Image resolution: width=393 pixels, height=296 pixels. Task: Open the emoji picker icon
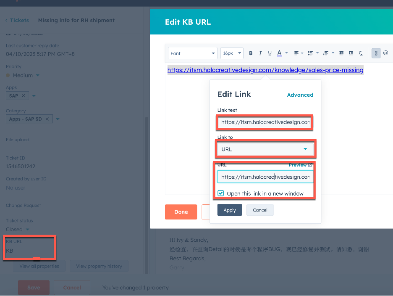385,53
